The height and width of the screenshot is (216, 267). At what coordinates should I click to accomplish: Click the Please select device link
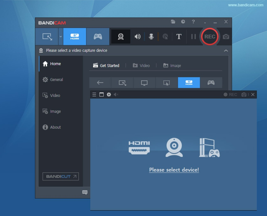[174, 170]
